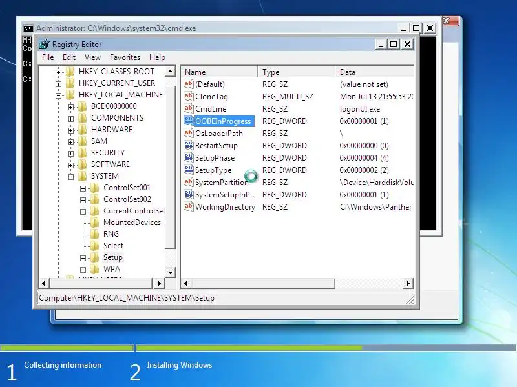Click the string icon beside WorkingDirectory
This screenshot has width=517, height=387.
188,206
